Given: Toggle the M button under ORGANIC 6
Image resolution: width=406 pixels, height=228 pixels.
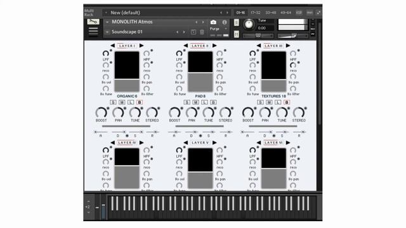Looking at the screenshot, I should 122,103.
